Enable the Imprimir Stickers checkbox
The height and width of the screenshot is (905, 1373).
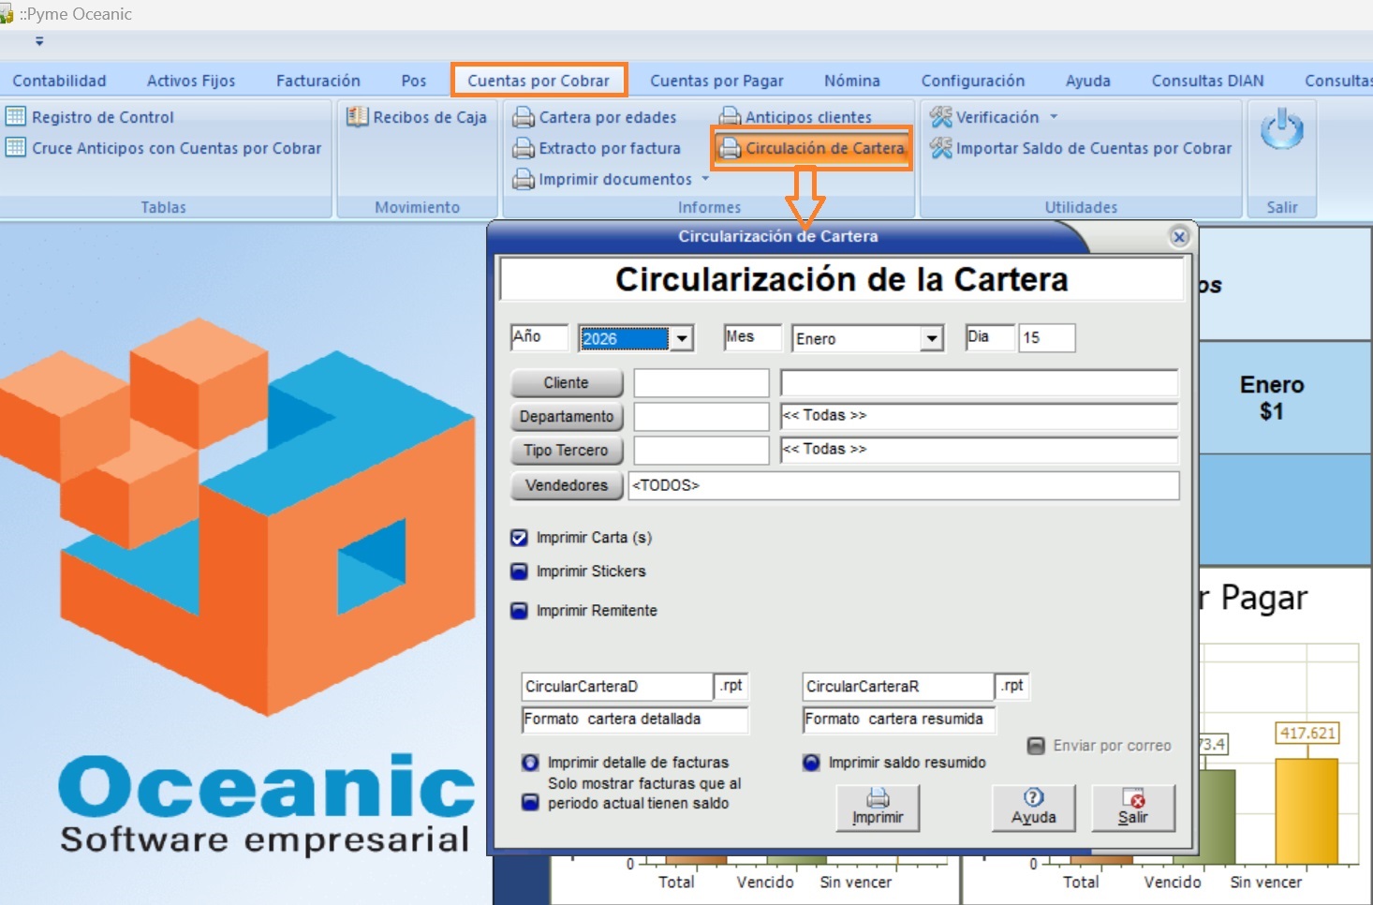click(519, 571)
